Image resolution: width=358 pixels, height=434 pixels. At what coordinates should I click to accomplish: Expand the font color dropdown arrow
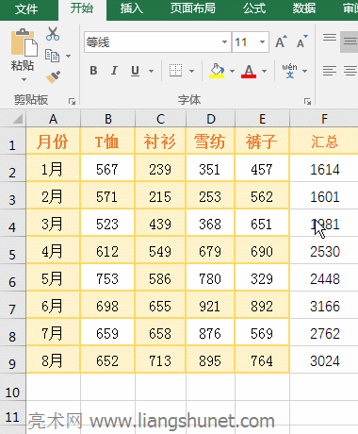(x=264, y=71)
